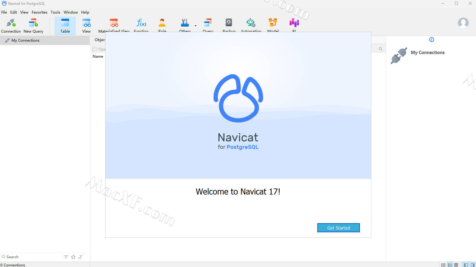476x267 pixels.
Task: Switch to list view mode
Action: [450, 265]
